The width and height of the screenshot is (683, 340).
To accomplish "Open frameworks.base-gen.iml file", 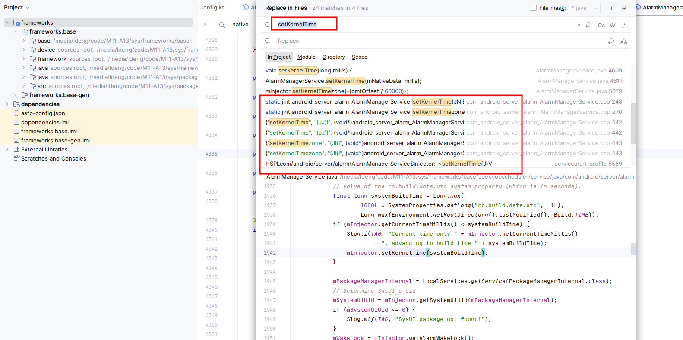I will 55,140.
